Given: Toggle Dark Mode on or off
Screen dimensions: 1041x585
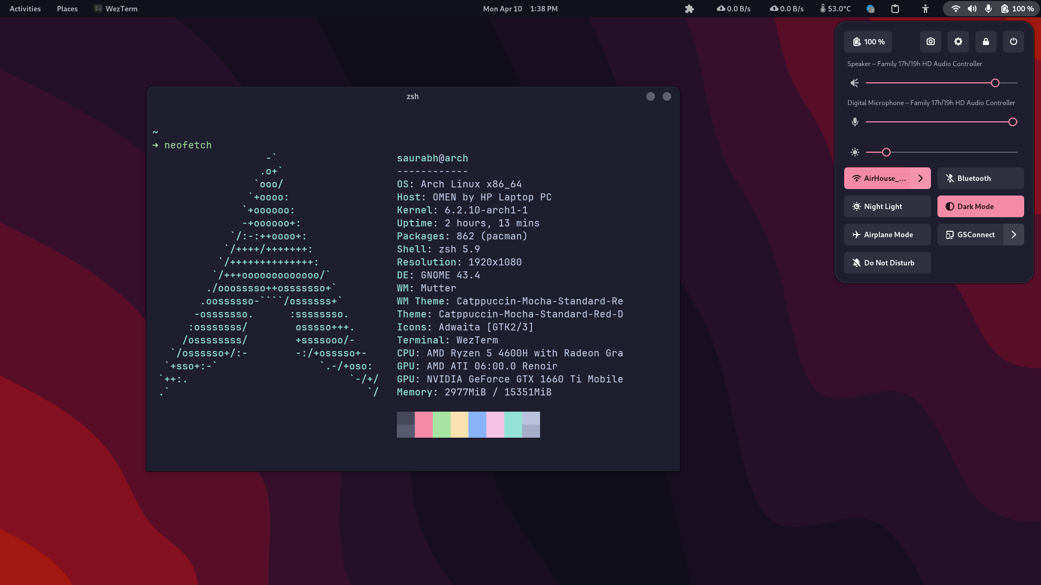Looking at the screenshot, I should [980, 206].
